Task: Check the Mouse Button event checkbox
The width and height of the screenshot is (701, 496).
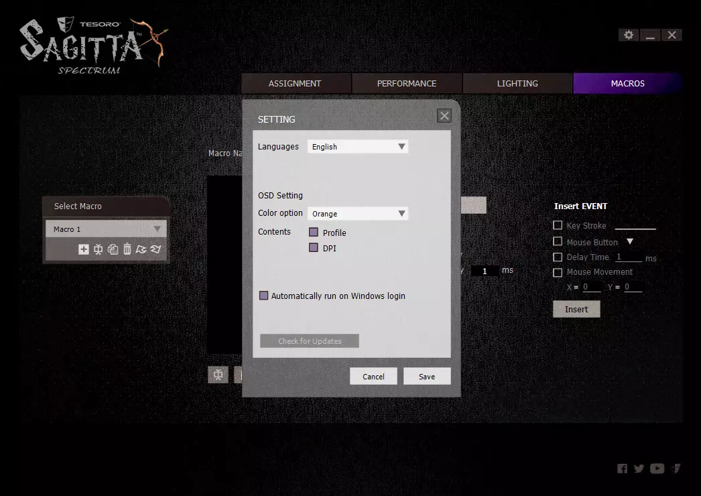Action: [558, 241]
